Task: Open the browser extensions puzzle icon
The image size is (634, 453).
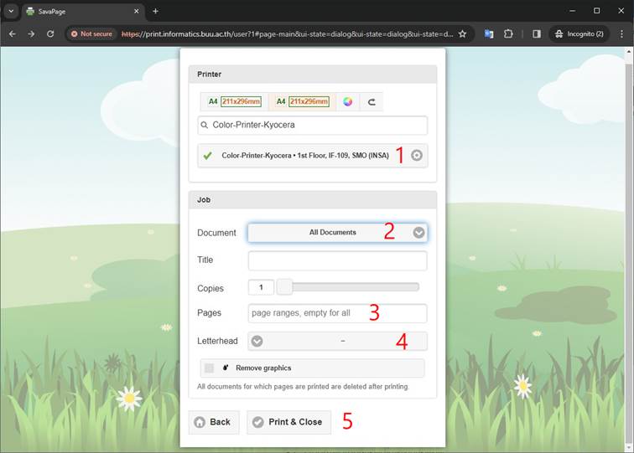Action: [508, 33]
